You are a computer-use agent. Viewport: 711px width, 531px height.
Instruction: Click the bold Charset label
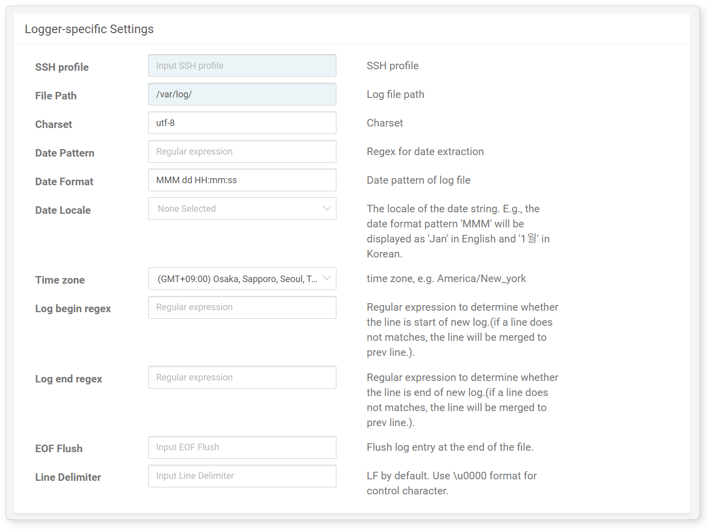(x=54, y=124)
